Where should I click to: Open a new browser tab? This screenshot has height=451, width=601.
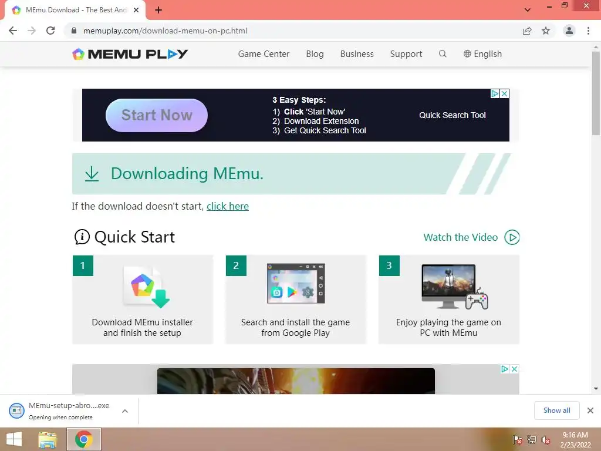158,10
